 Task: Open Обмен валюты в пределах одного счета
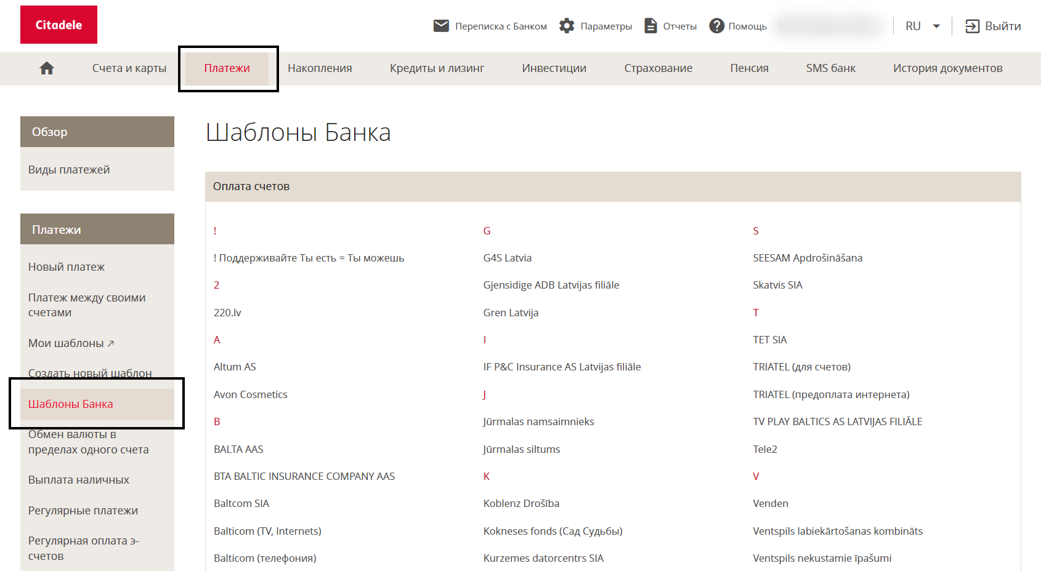click(89, 441)
